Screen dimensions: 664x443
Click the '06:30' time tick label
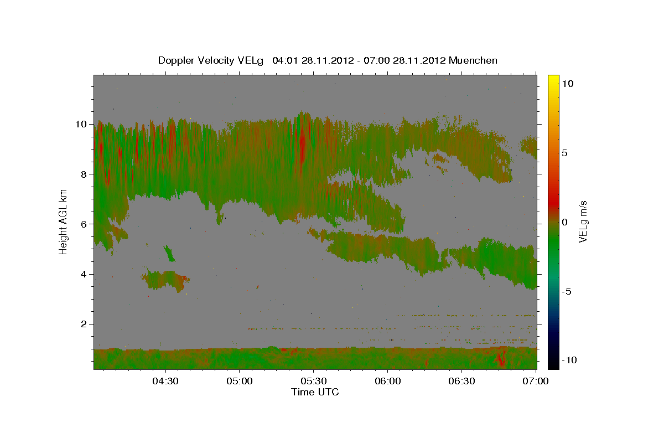coord(461,381)
